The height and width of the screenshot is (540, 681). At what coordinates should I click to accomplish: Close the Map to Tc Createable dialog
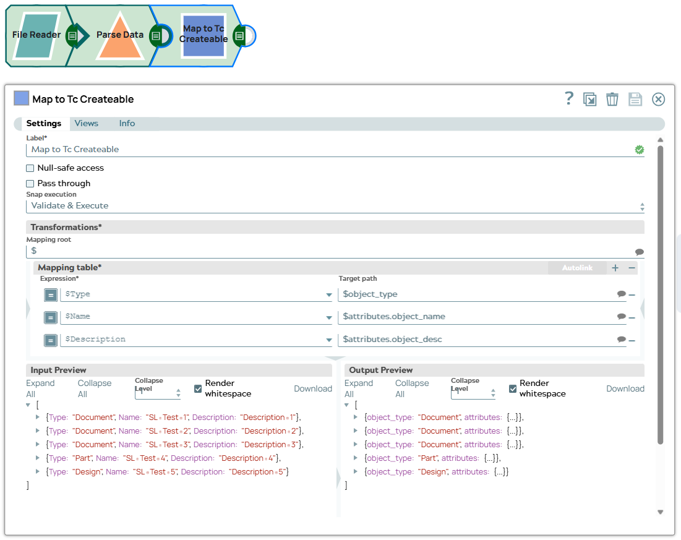[x=658, y=100]
